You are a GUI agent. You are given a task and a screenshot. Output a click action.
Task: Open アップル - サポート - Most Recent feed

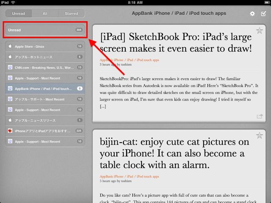click(x=45, y=99)
